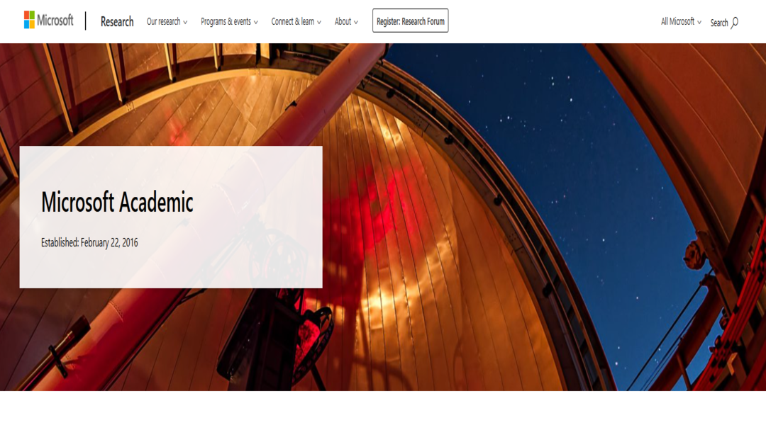Open the Microsoft wordmark home link
This screenshot has height=425, width=766.
(x=55, y=21)
